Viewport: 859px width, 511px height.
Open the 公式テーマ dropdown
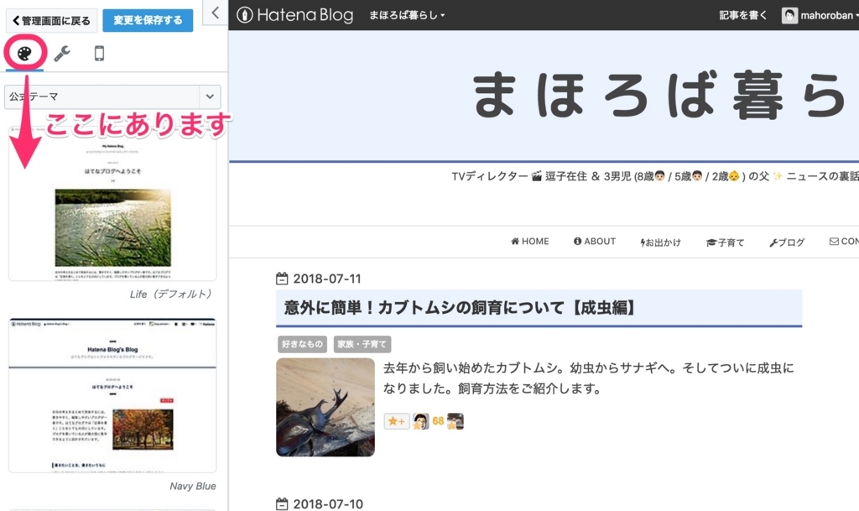tap(112, 97)
